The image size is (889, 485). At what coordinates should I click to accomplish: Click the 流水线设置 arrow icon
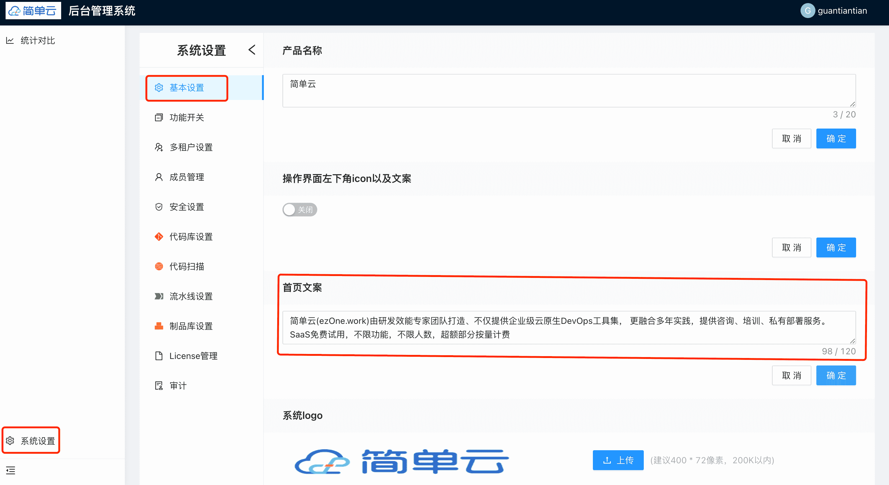tap(159, 296)
